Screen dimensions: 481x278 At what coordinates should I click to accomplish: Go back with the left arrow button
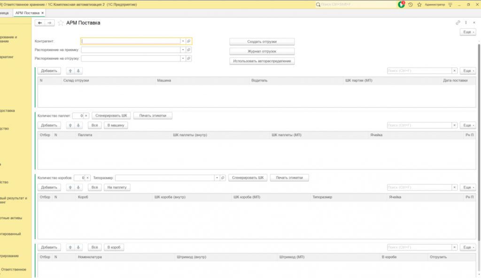point(40,23)
